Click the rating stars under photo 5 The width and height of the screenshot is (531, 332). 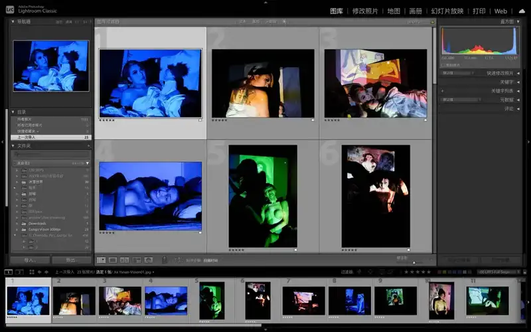click(236, 250)
